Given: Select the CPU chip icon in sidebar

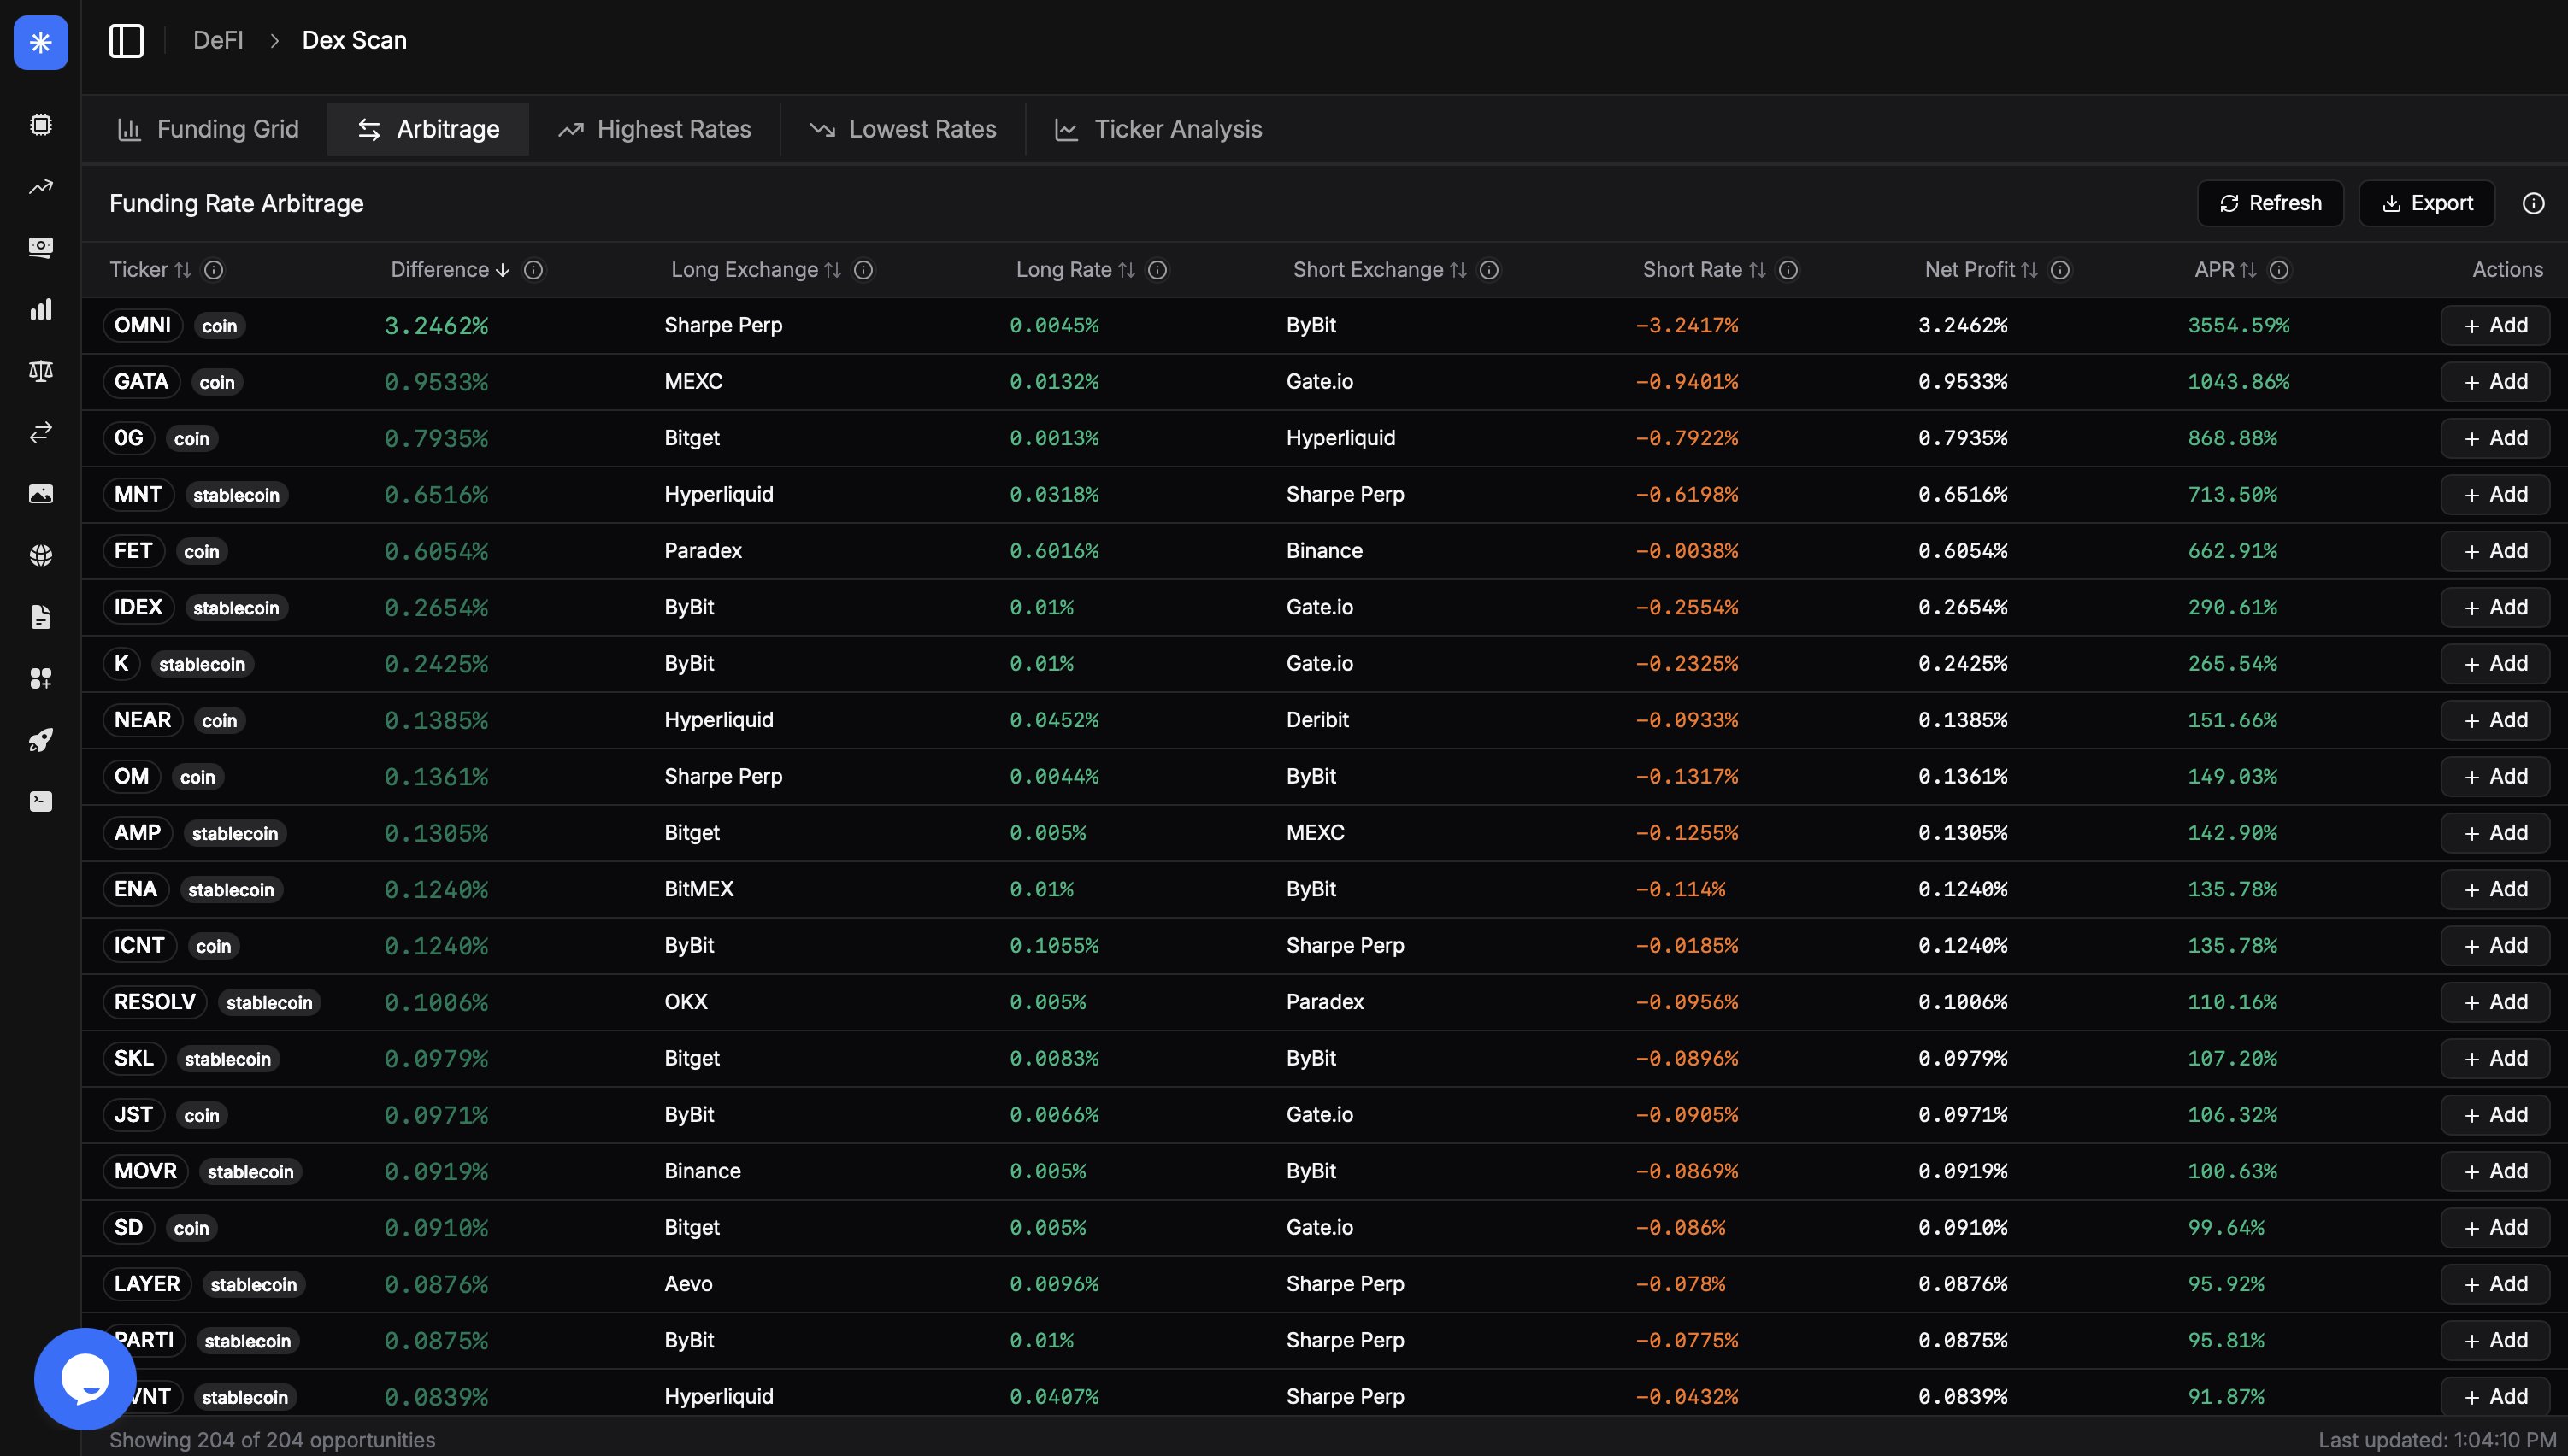Looking at the screenshot, I should tap(41, 124).
